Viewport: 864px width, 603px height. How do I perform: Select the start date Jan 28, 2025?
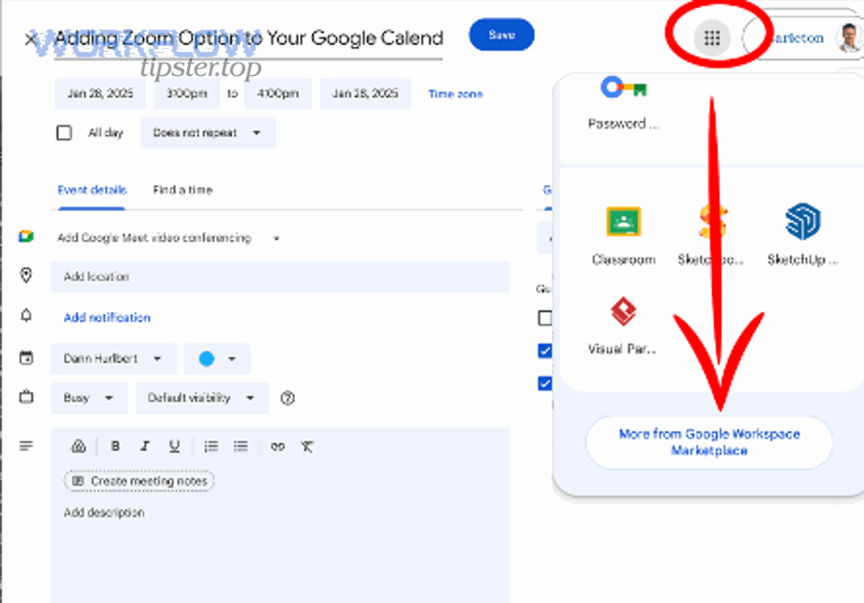coord(100,93)
